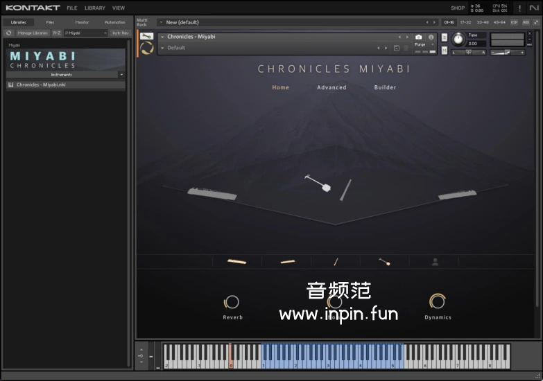543x381 pixels.
Task: Toggle A-Z library sorting
Action: (57, 33)
